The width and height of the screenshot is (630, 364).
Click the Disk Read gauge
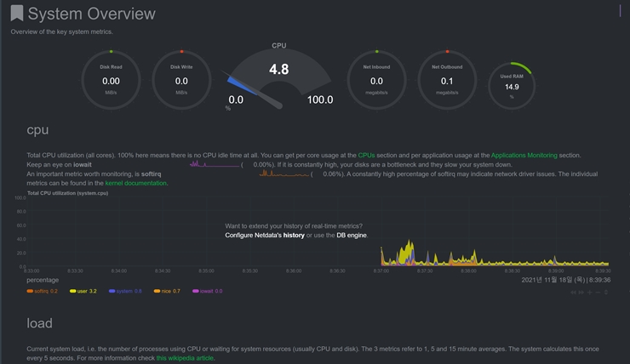(x=111, y=80)
